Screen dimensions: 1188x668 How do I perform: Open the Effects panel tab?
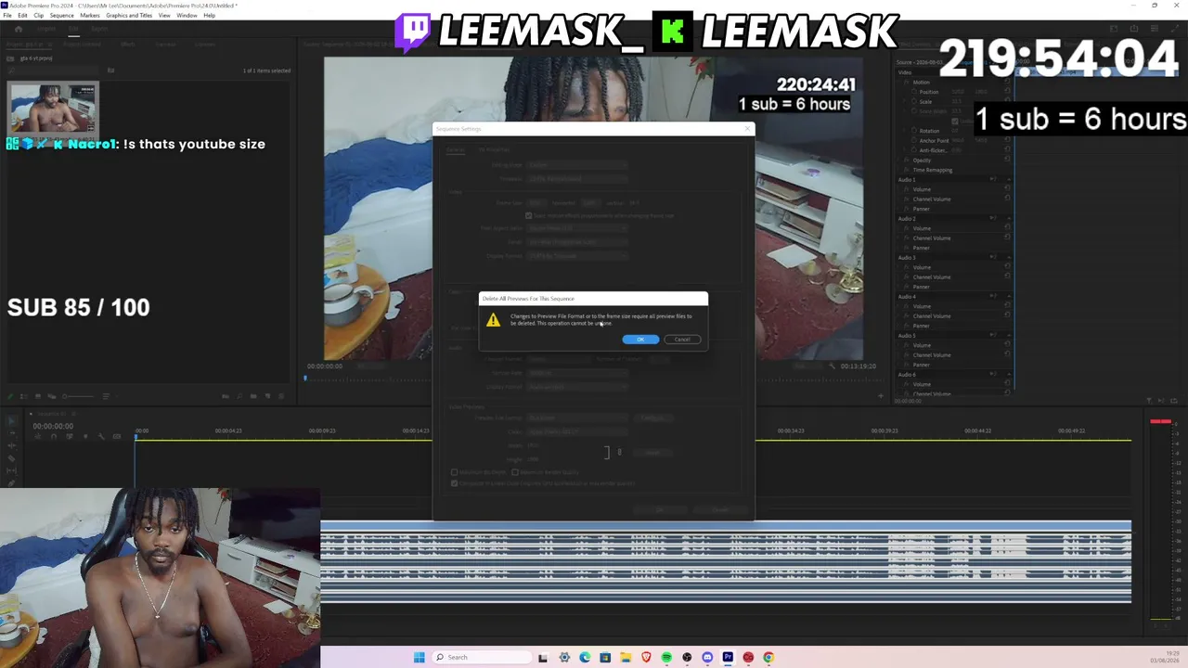(128, 44)
